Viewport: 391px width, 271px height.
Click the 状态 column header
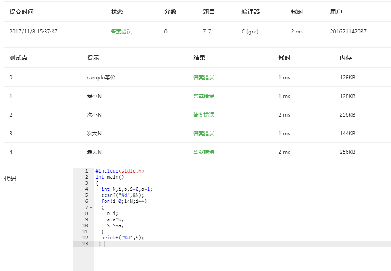[117, 12]
